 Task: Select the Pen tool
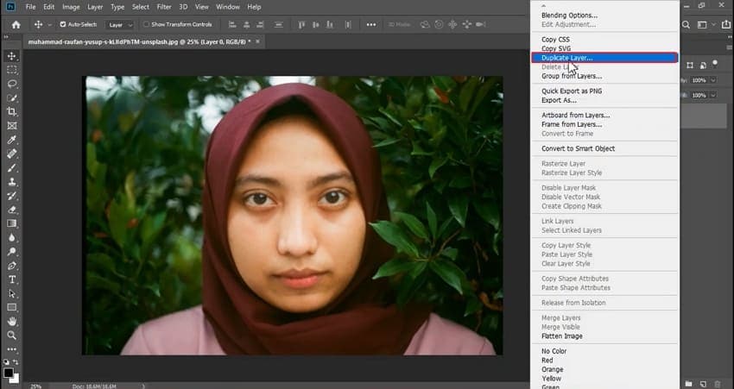12,266
